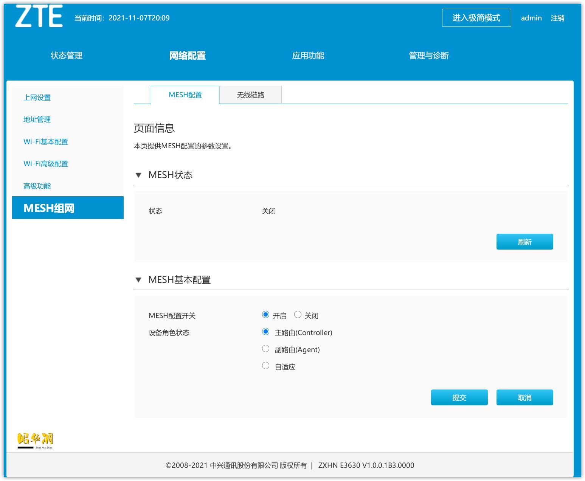Open the 应用功能 section
This screenshot has width=585, height=481.
308,55
